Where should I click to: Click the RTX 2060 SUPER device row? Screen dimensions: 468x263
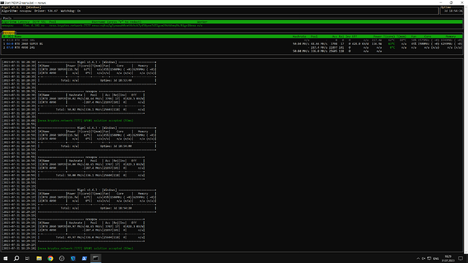232,43
